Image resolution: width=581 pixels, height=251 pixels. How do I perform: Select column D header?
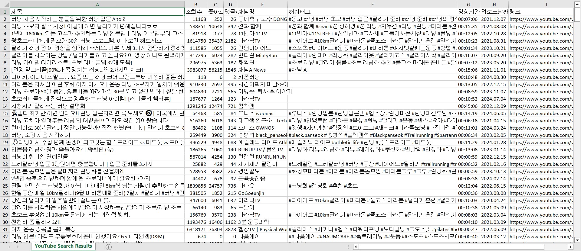(x=230, y=5)
